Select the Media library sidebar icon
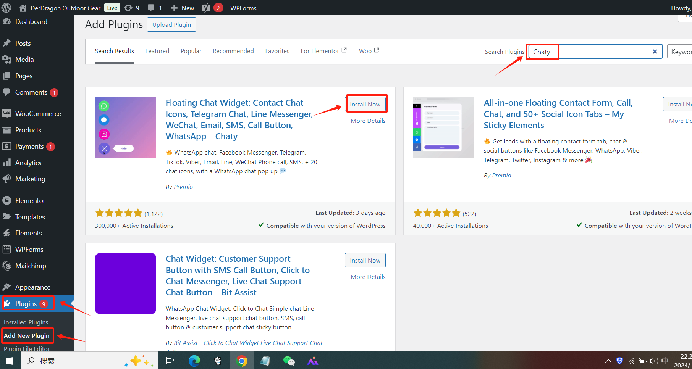Viewport: 692px width, 369px height. (x=6, y=60)
